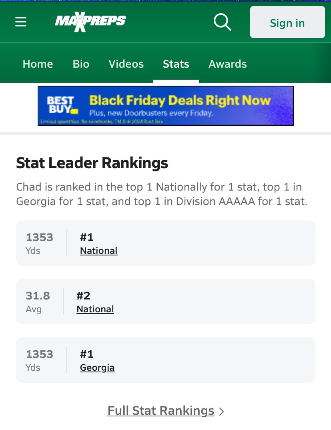331x430 pixels.
Task: Click the Sign in button
Action: pos(287,22)
